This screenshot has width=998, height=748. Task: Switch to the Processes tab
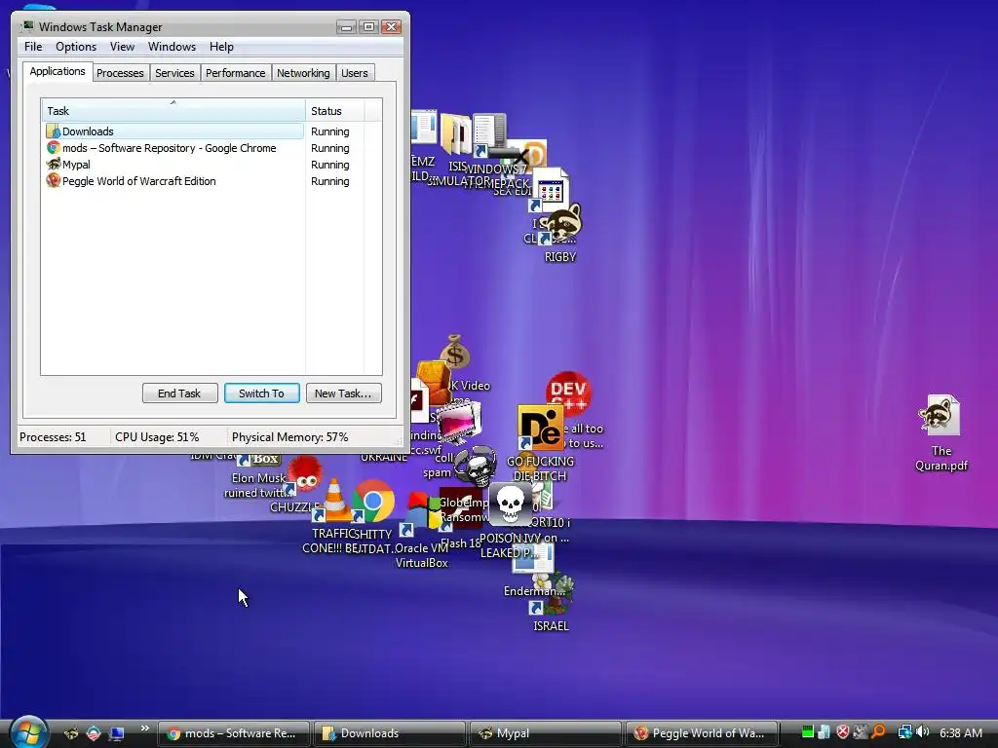click(120, 73)
